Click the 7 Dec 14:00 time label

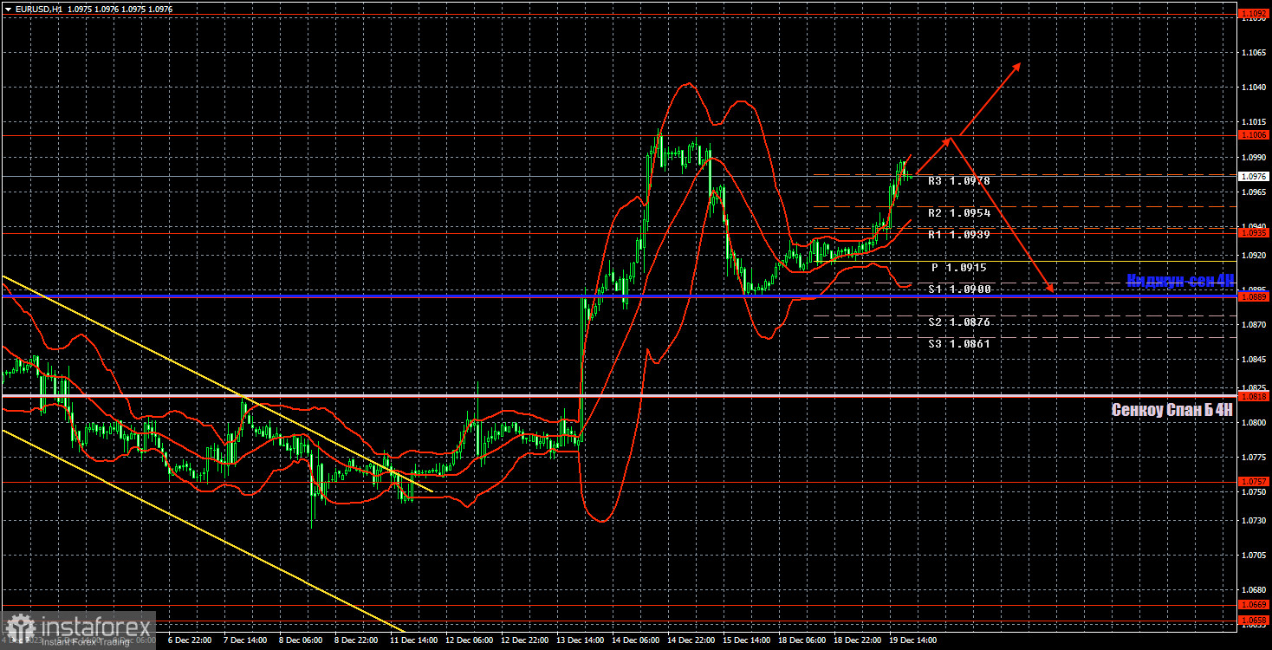(x=244, y=640)
